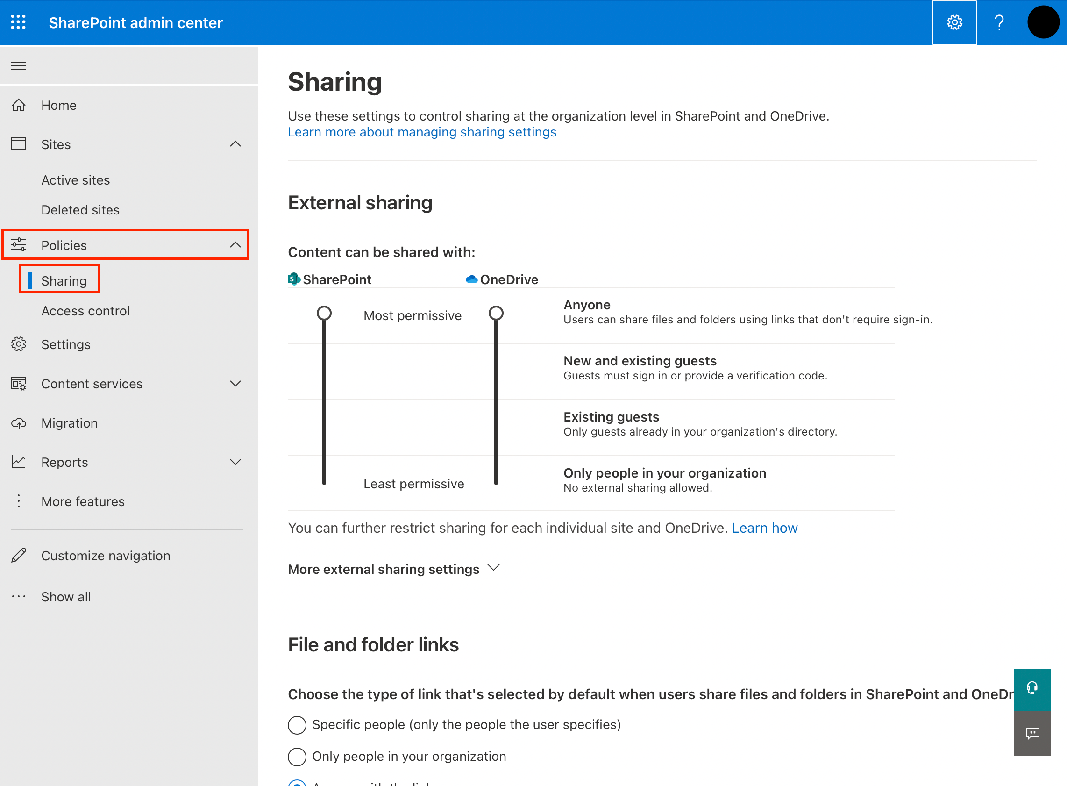The width and height of the screenshot is (1067, 786).
Task: Click the SharePoint sharing slider handle
Action: [324, 313]
